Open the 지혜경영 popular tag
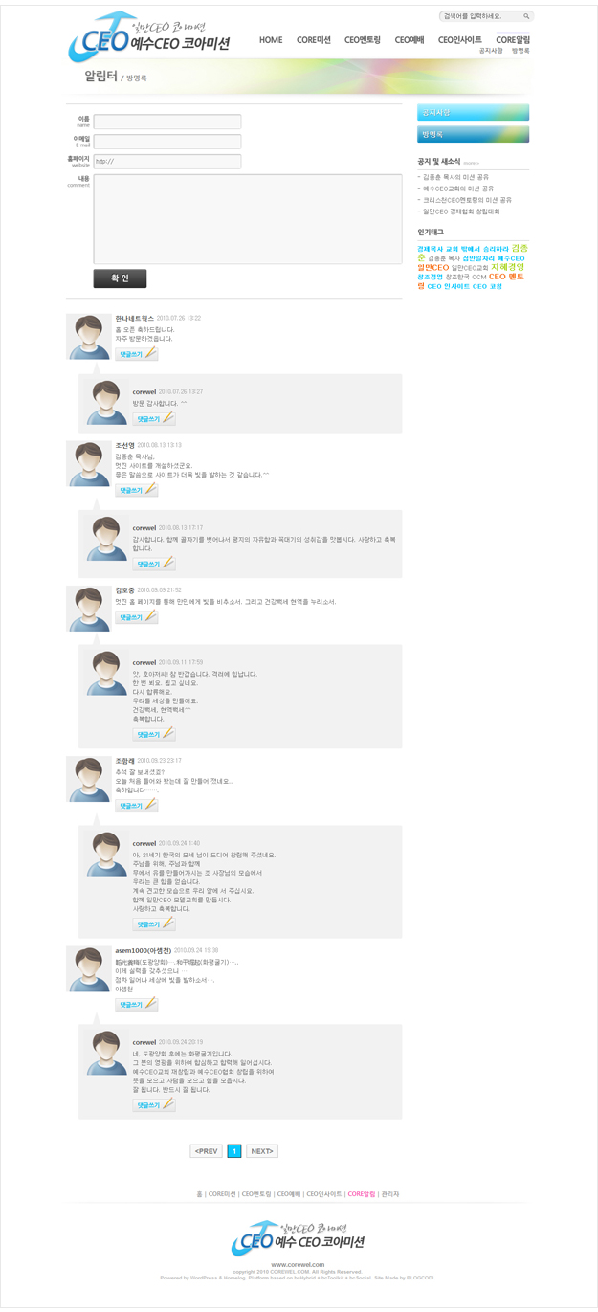Image resolution: width=598 pixels, height=1312 pixels. coord(508,267)
